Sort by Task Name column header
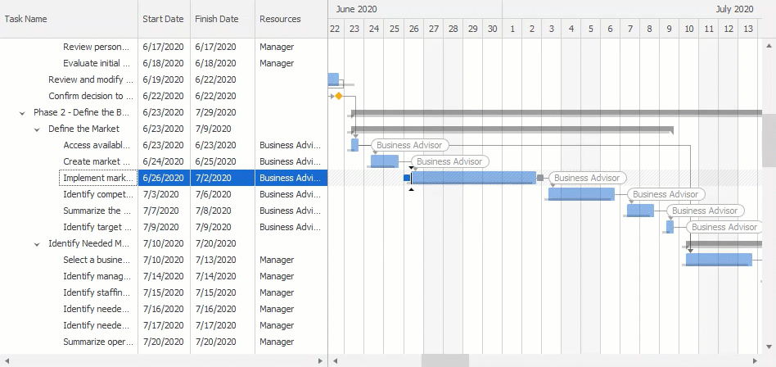 69,19
